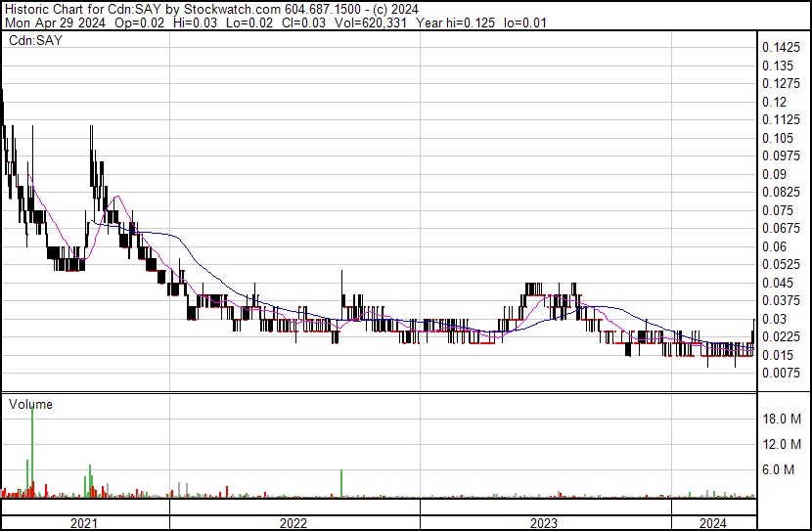The image size is (812, 531).
Task: Select the 2021 year label on timeline
Action: [84, 523]
